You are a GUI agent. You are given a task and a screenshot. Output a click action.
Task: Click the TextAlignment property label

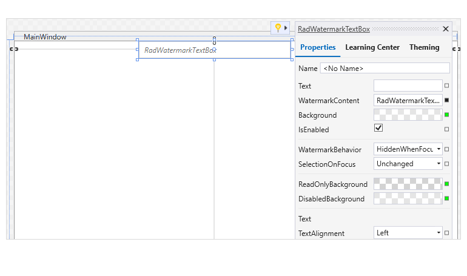click(x=321, y=234)
